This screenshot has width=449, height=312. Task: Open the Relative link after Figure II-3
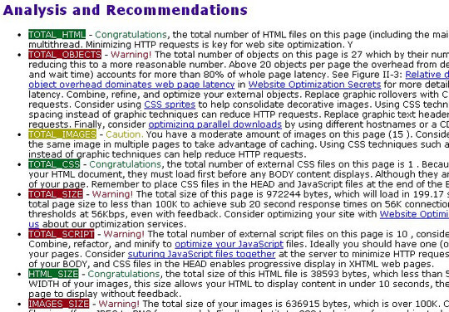click(427, 75)
